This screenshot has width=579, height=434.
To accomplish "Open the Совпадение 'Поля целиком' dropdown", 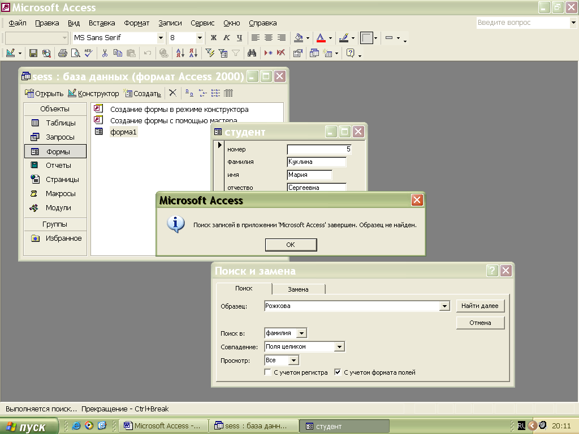I will coord(339,346).
